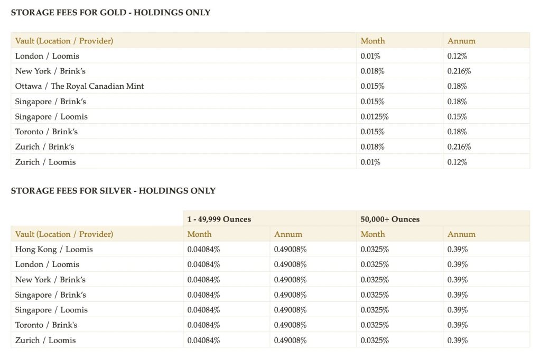Click the gold table Month column header
541x359 pixels.
pyautogui.click(x=372, y=41)
